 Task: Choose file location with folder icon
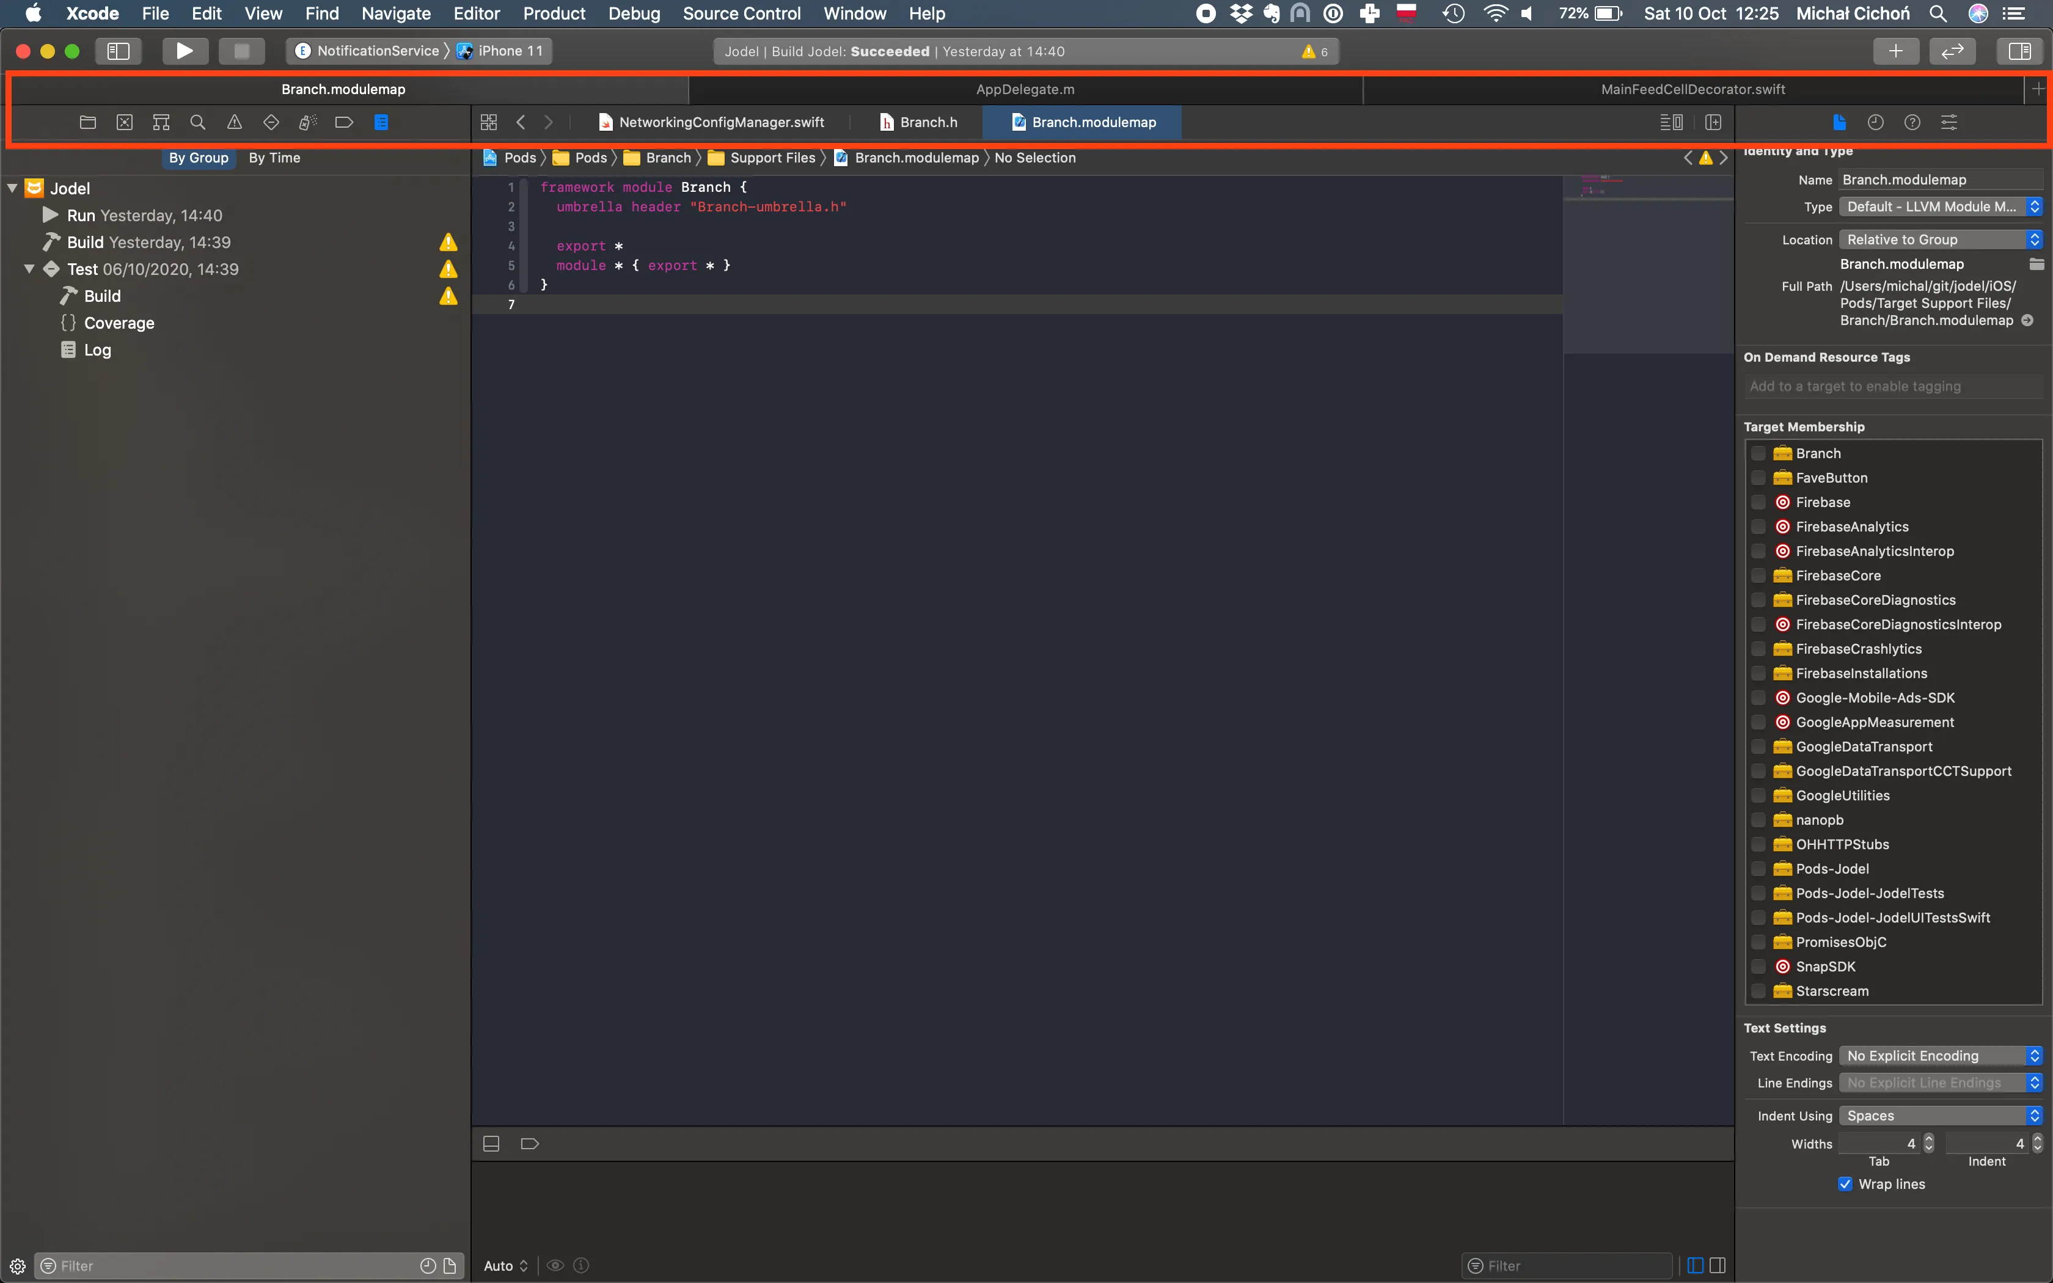[x=2036, y=264]
